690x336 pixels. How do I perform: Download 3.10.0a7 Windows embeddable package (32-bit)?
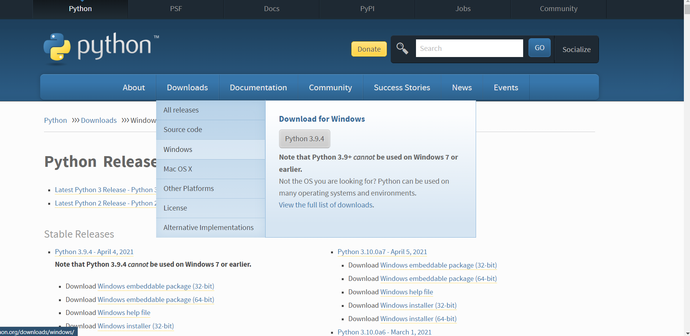[439, 265]
